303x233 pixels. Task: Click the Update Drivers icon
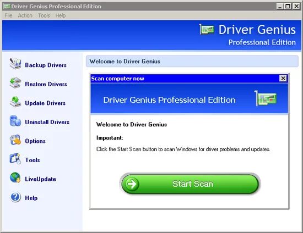click(x=15, y=102)
